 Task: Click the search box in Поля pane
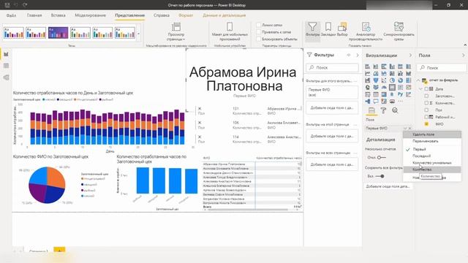coord(442,68)
